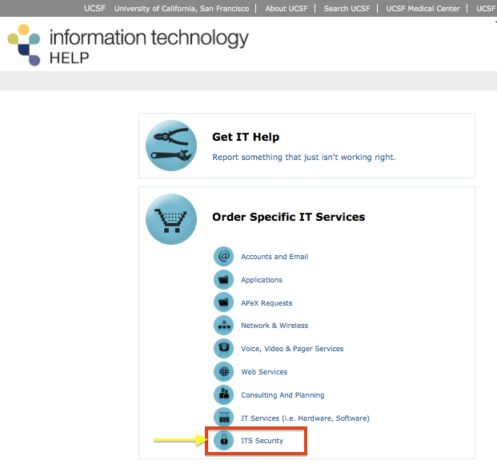This screenshot has height=468, width=497.
Task: Open Voice, Video & Pager Services link
Action: coord(292,349)
